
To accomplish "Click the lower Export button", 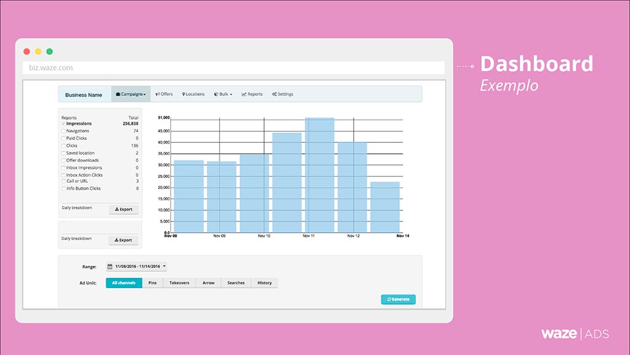I will pyautogui.click(x=123, y=240).
